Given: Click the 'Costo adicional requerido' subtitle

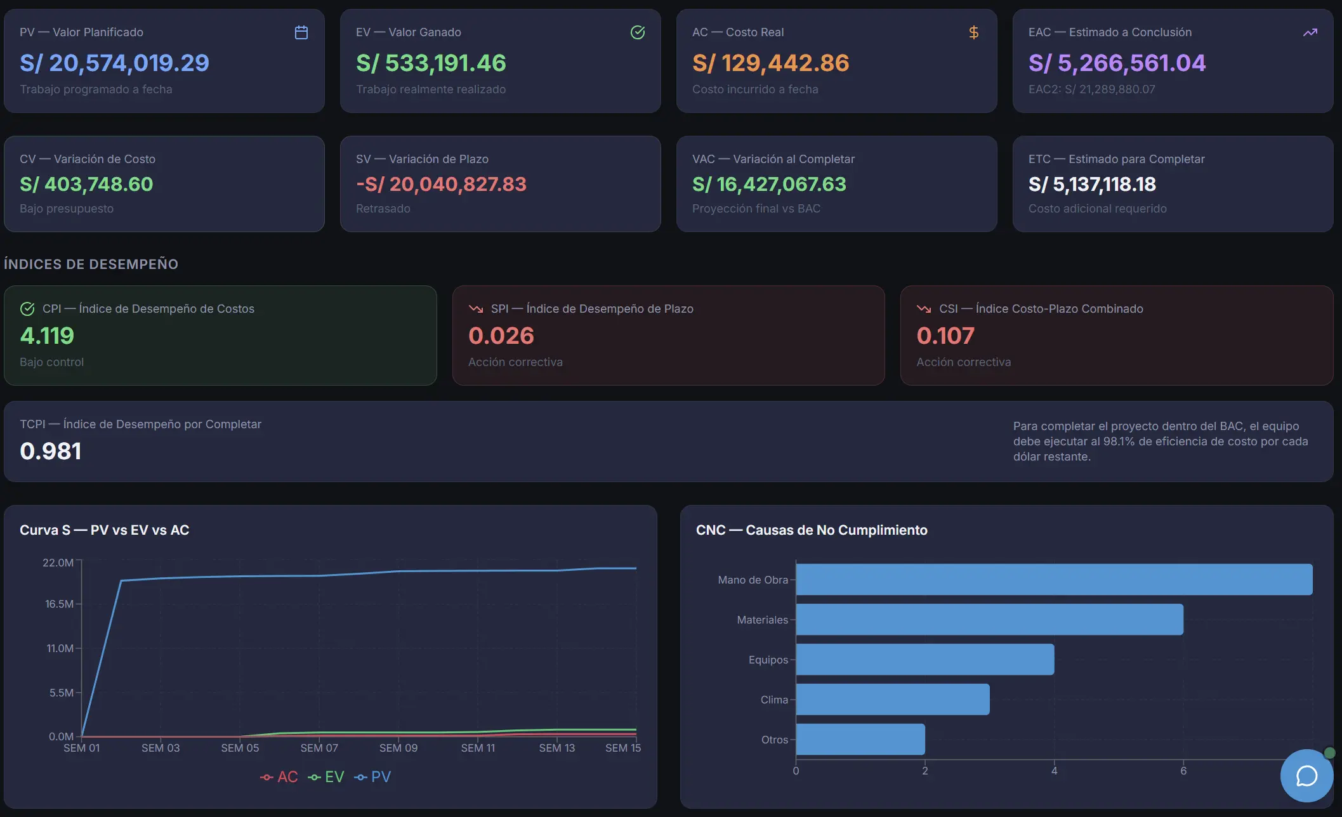Looking at the screenshot, I should pyautogui.click(x=1098, y=209).
